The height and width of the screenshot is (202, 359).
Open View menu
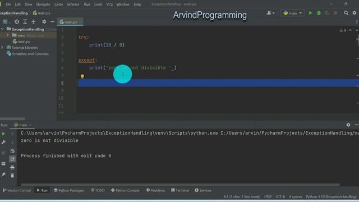(x=29, y=4)
